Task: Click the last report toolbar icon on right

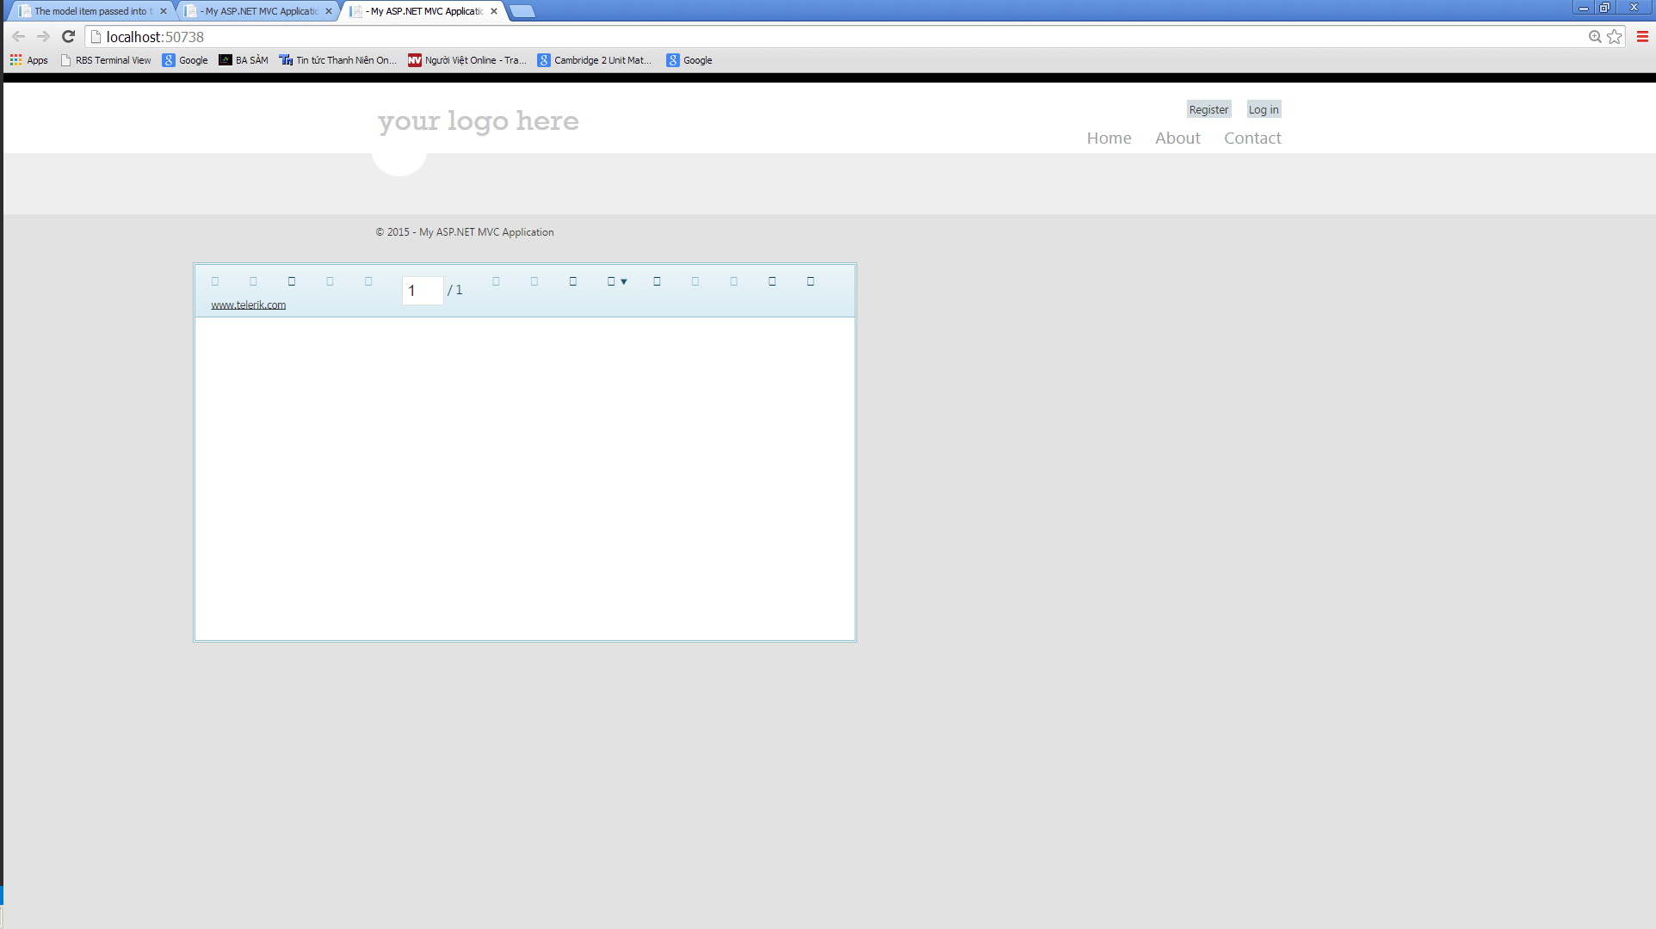Action: click(x=810, y=281)
